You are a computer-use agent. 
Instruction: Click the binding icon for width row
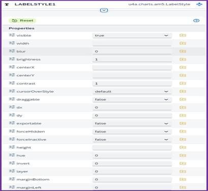[x=183, y=43]
